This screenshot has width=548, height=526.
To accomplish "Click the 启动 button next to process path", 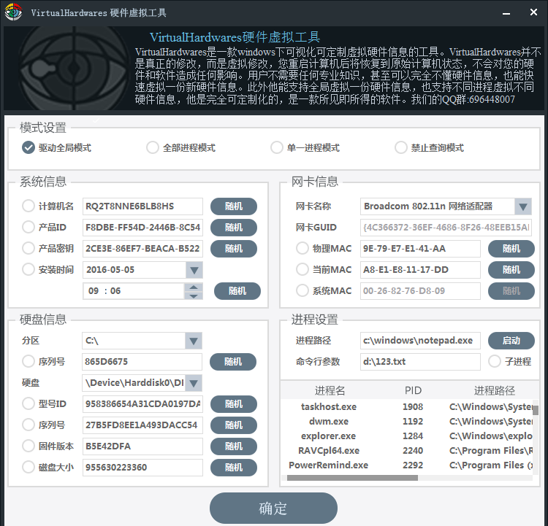I will point(511,341).
